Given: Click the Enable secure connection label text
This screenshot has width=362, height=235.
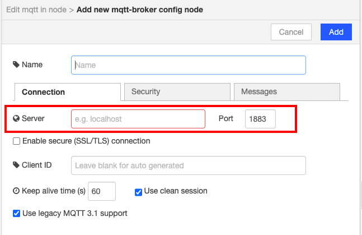Looking at the screenshot, I should point(86,141).
